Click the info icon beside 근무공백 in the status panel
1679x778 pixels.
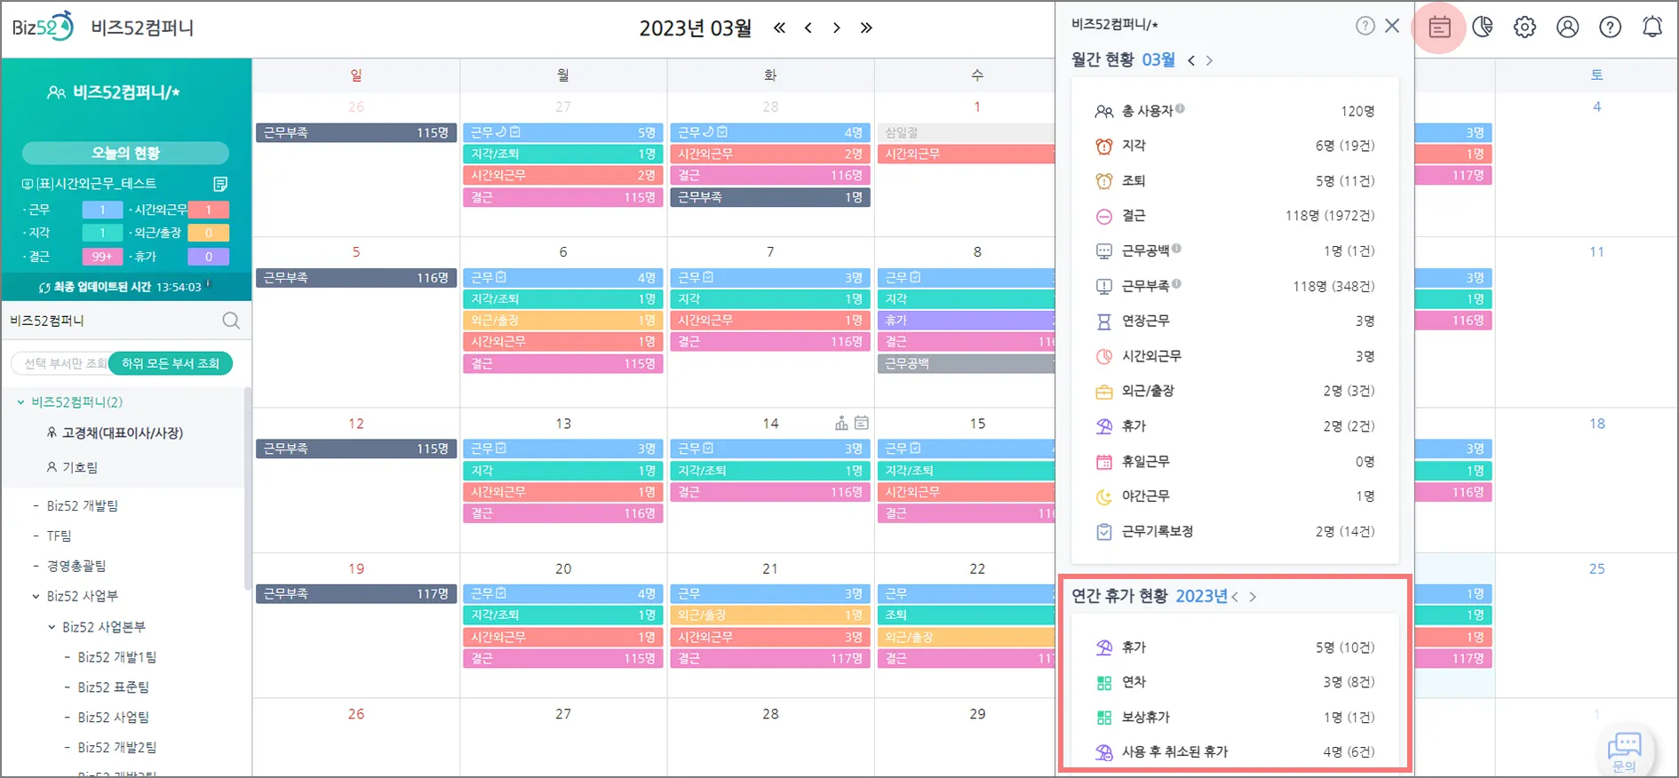coord(1176,249)
